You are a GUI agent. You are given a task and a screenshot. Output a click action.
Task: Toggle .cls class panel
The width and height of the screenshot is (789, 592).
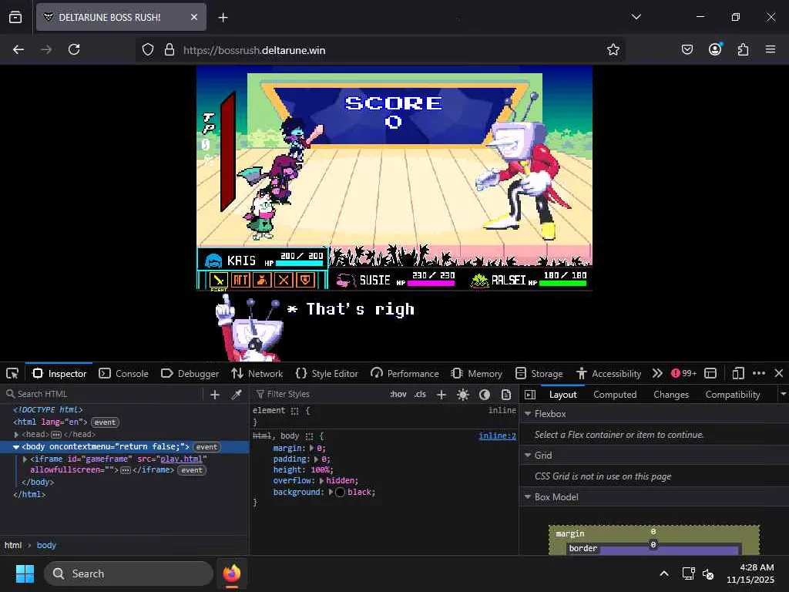(420, 394)
